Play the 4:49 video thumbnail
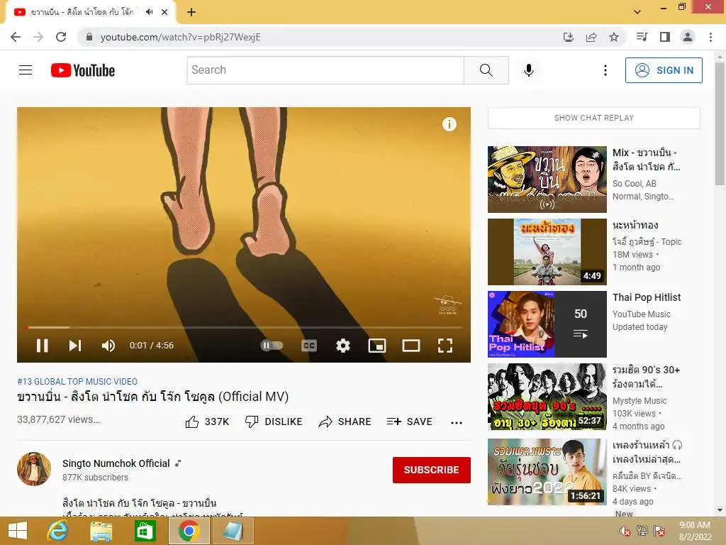The height and width of the screenshot is (545, 726). click(547, 252)
